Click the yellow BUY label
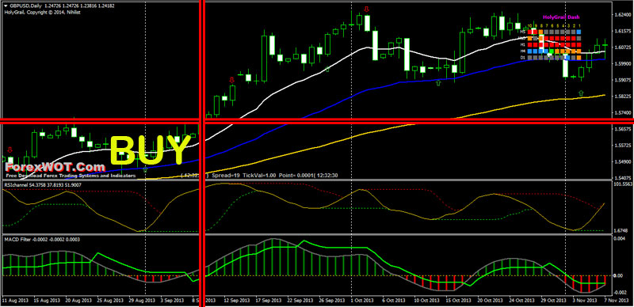Image resolution: width=634 pixels, height=307 pixels. pos(151,150)
